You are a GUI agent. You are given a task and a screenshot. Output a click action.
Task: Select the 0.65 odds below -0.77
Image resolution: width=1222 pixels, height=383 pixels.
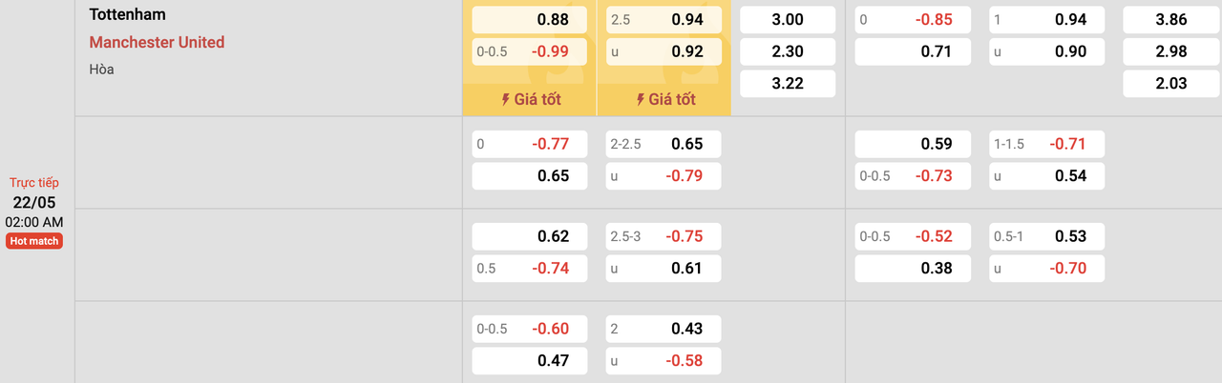(x=530, y=175)
